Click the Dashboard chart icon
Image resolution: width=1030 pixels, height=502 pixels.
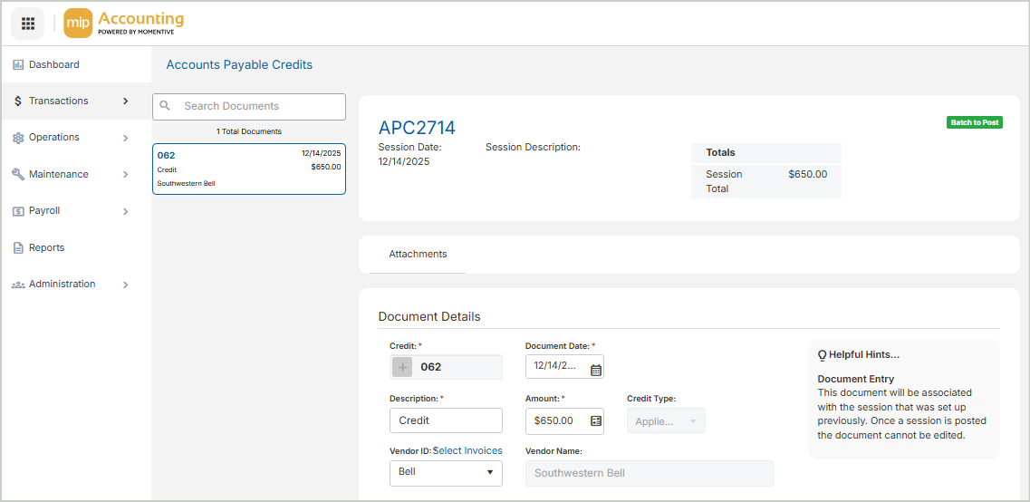tap(18, 65)
